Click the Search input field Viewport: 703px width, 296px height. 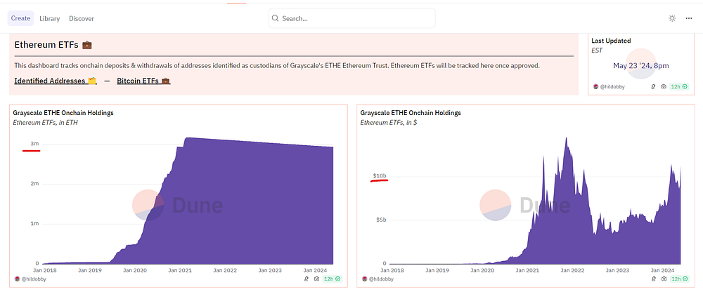(352, 18)
